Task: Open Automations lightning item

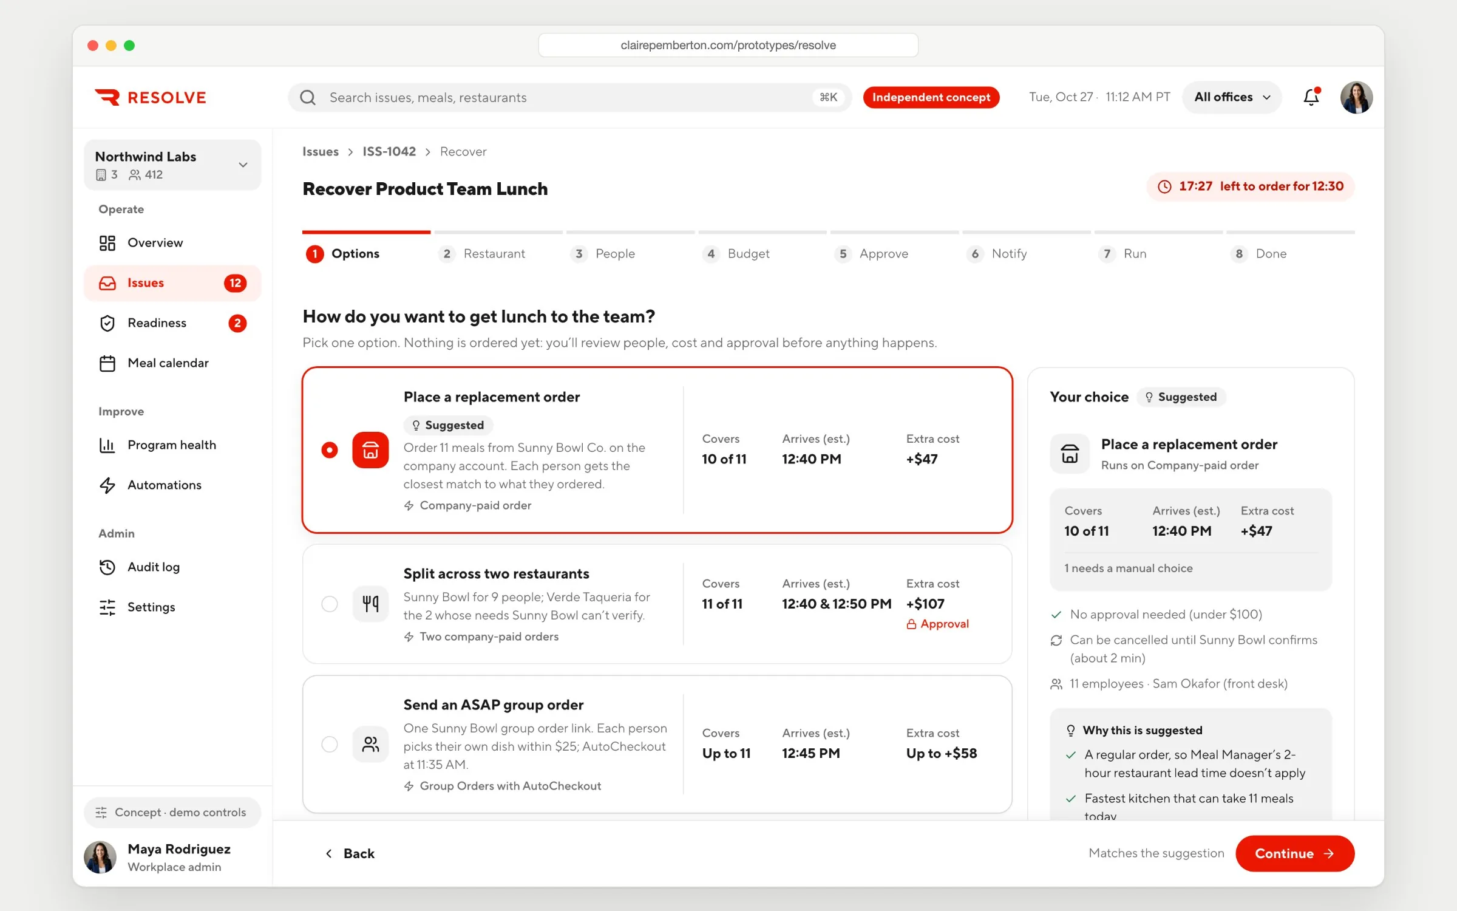Action: (x=172, y=485)
